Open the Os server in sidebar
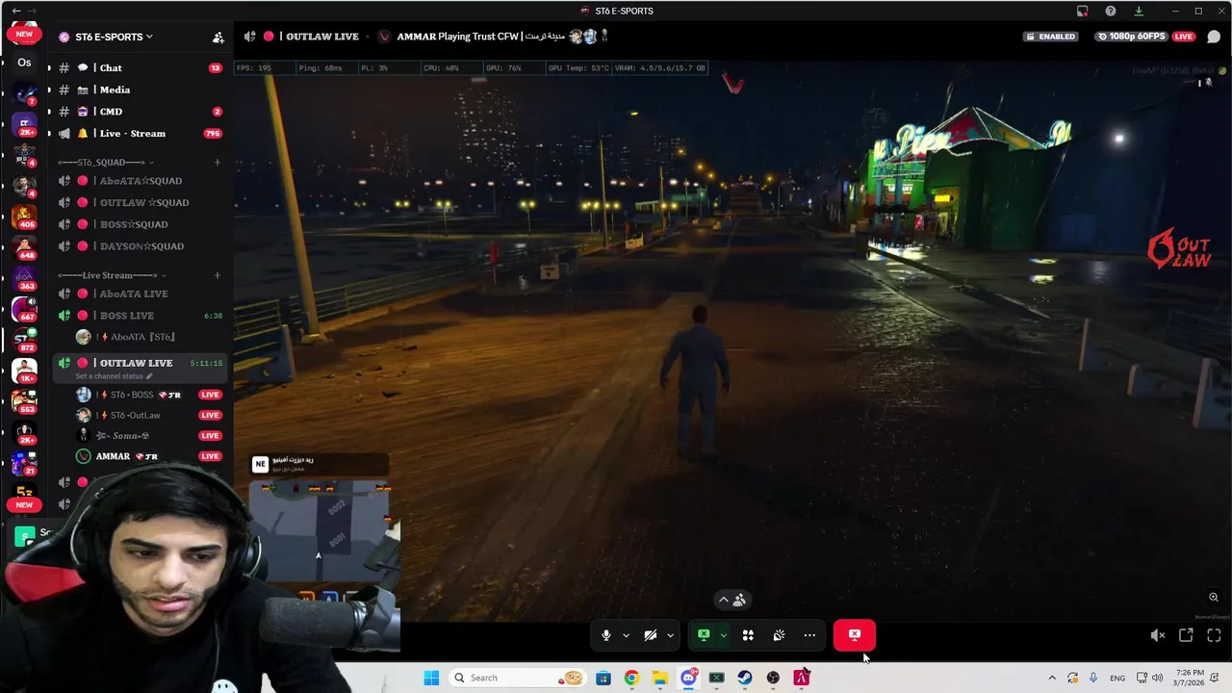Image resolution: width=1232 pixels, height=693 pixels. pos(24,63)
